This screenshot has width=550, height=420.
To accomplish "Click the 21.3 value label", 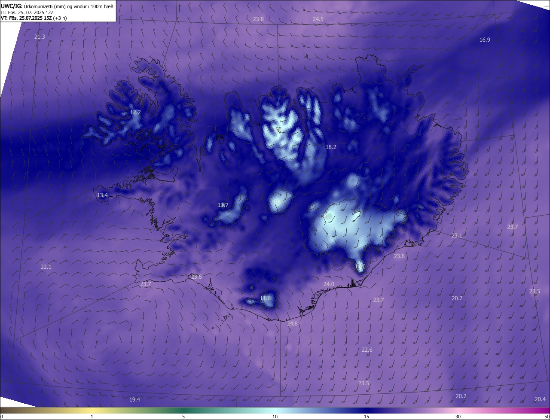I will (x=40, y=37).
